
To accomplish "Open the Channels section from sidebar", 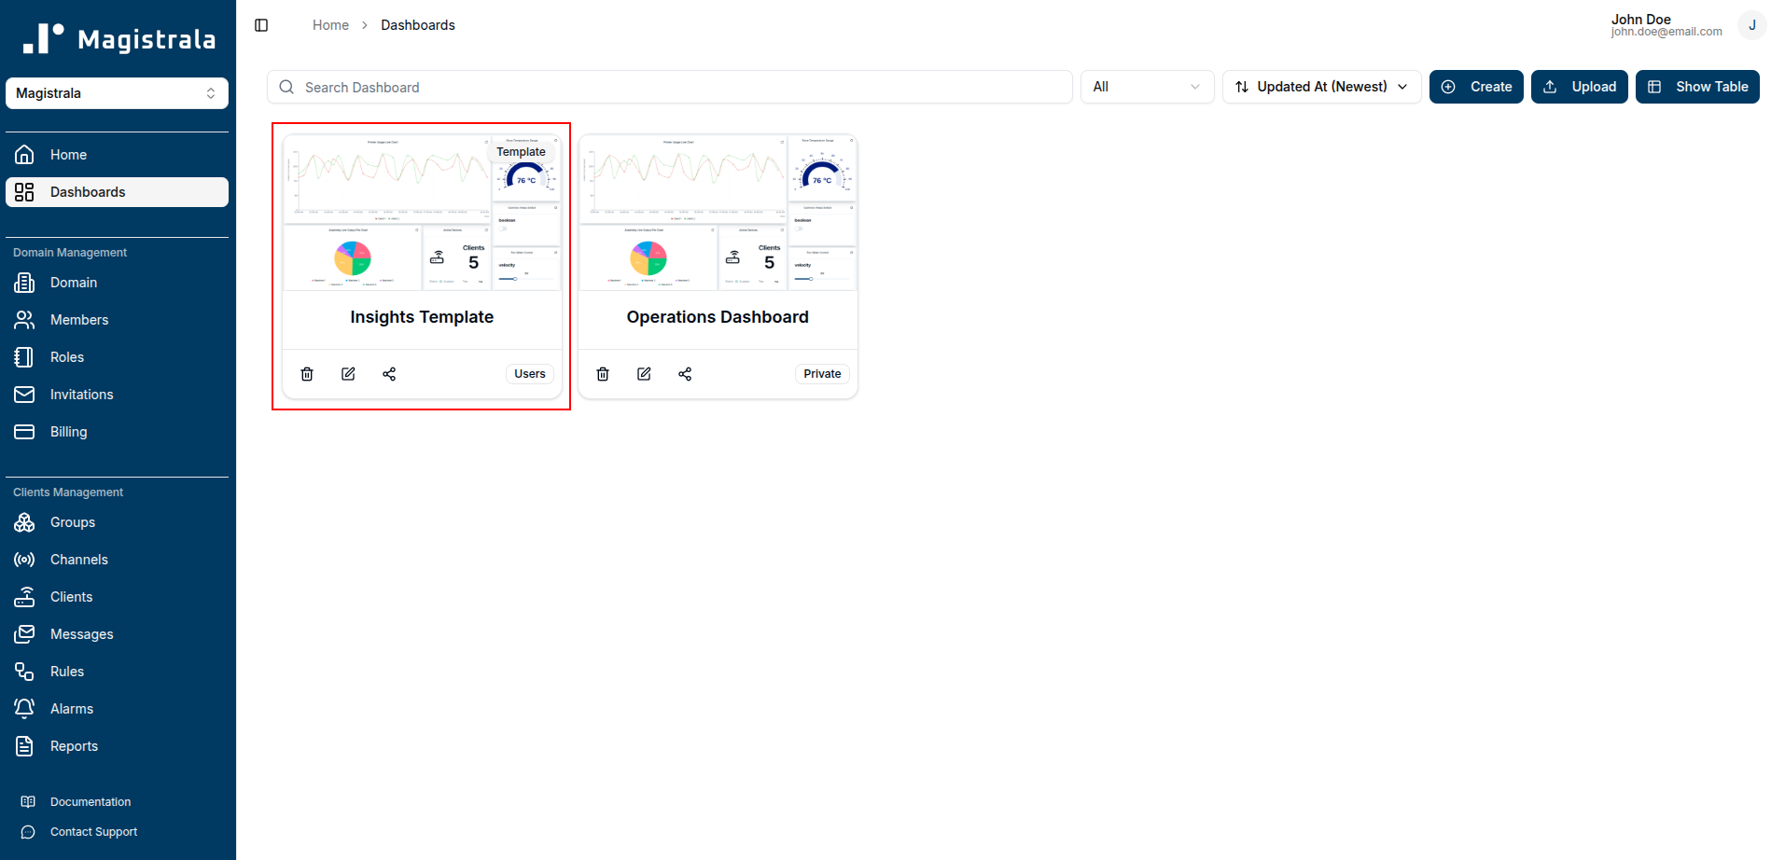I will coord(78,559).
